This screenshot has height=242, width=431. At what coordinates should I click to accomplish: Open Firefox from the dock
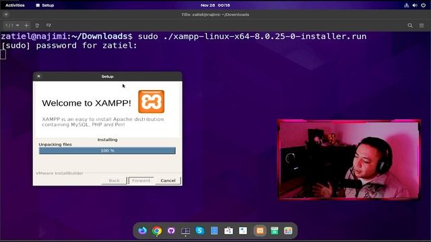142,231
